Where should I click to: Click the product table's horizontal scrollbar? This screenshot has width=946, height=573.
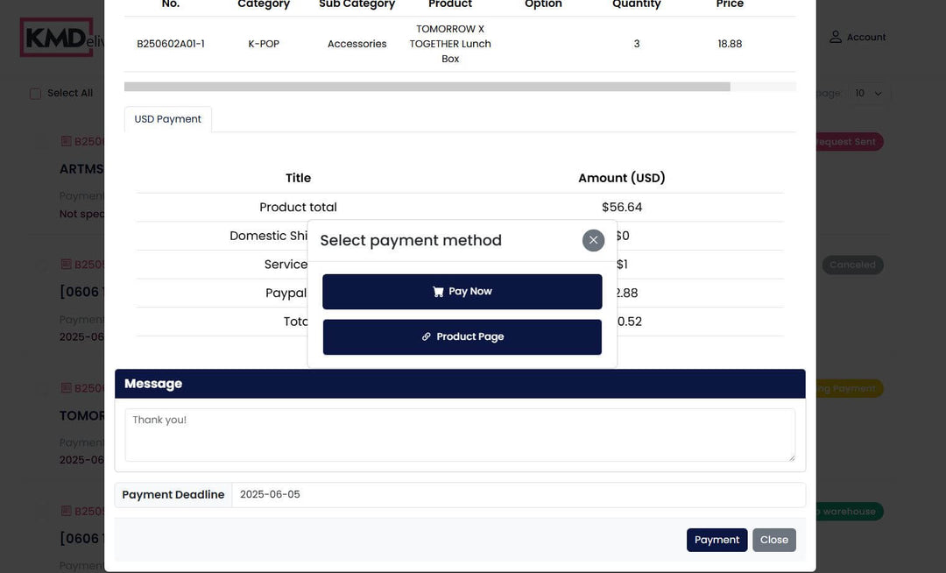coord(427,87)
